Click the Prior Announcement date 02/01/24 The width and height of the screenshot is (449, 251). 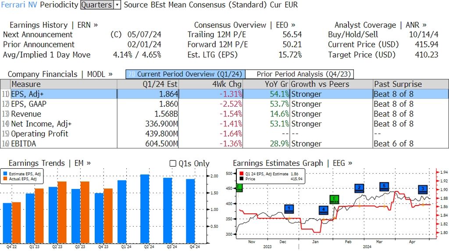144,45
